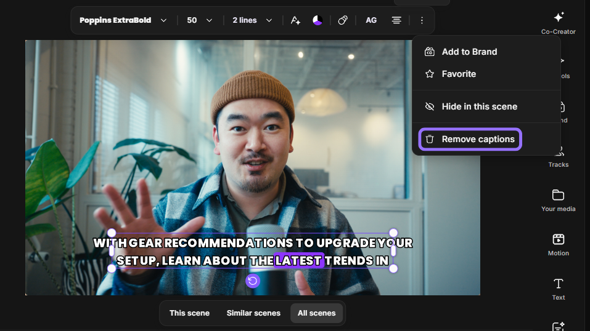Click the star icon next to Favorite

430,74
